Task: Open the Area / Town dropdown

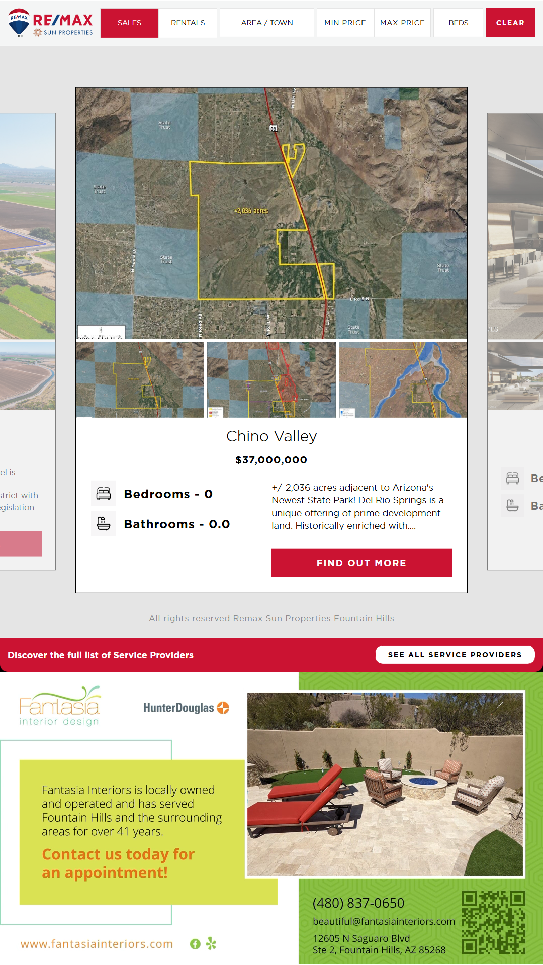Action: [x=267, y=23]
